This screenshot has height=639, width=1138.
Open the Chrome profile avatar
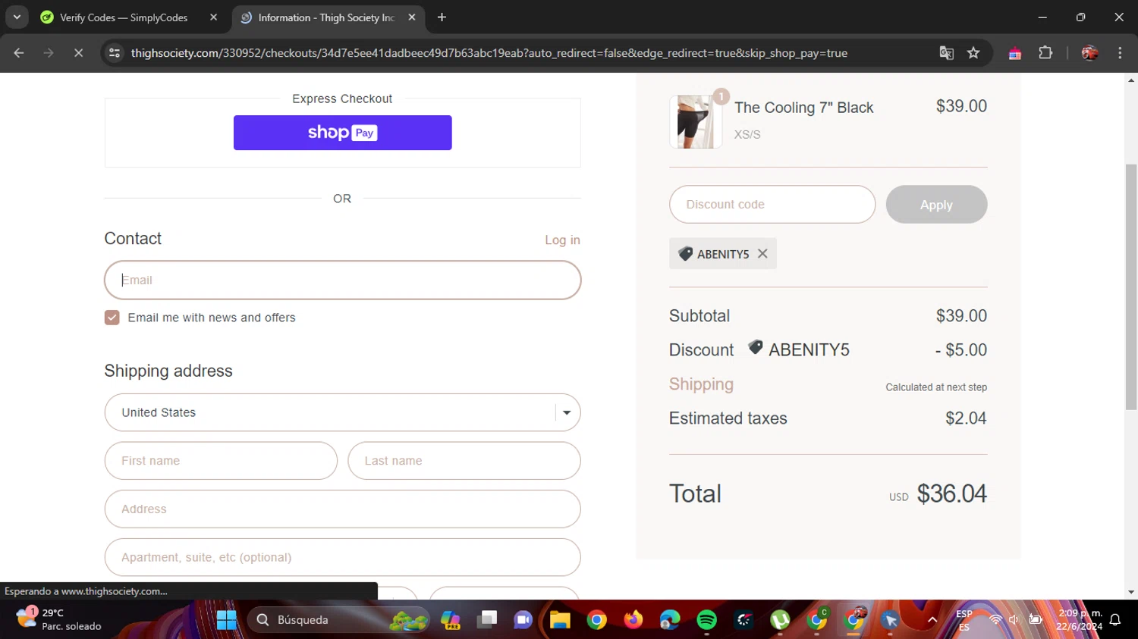(1089, 53)
